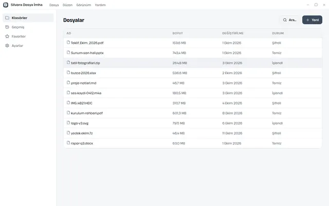Sort by the BOYUT column header
The width and height of the screenshot is (329, 206).
pyautogui.click(x=177, y=33)
